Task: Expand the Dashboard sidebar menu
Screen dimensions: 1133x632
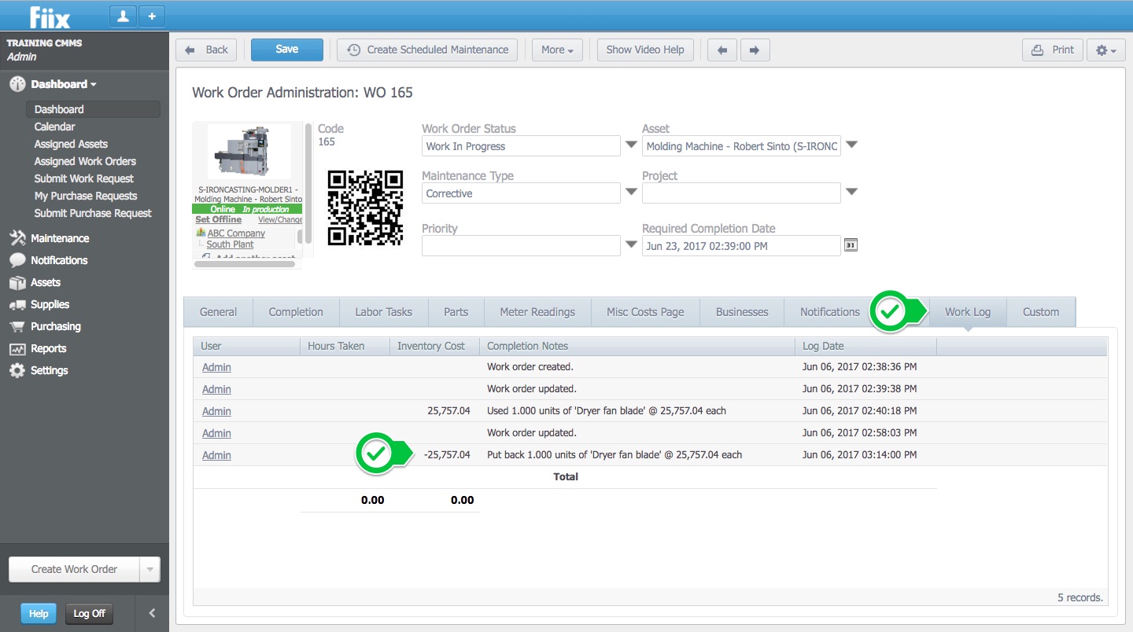Action: 64,84
